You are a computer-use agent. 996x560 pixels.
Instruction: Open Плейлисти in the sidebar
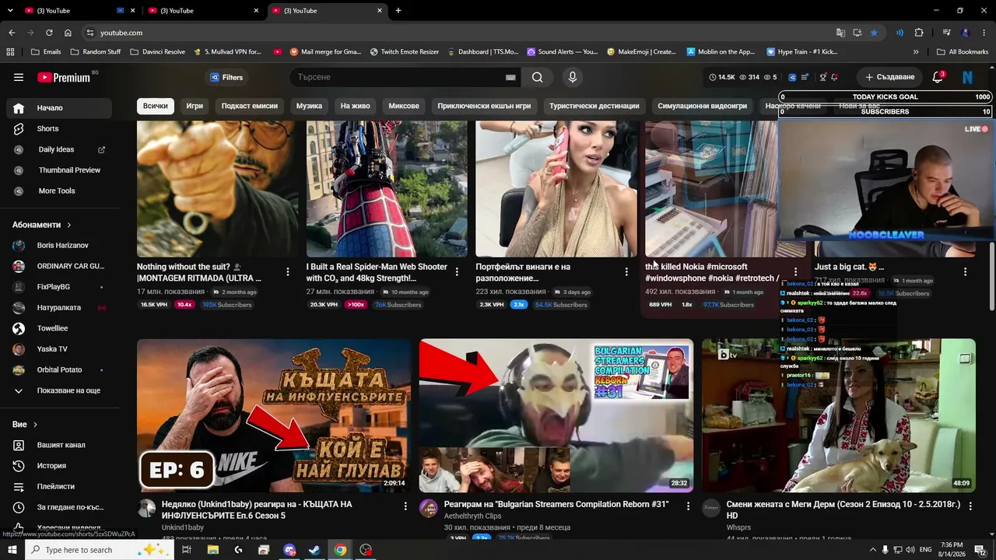(x=59, y=486)
